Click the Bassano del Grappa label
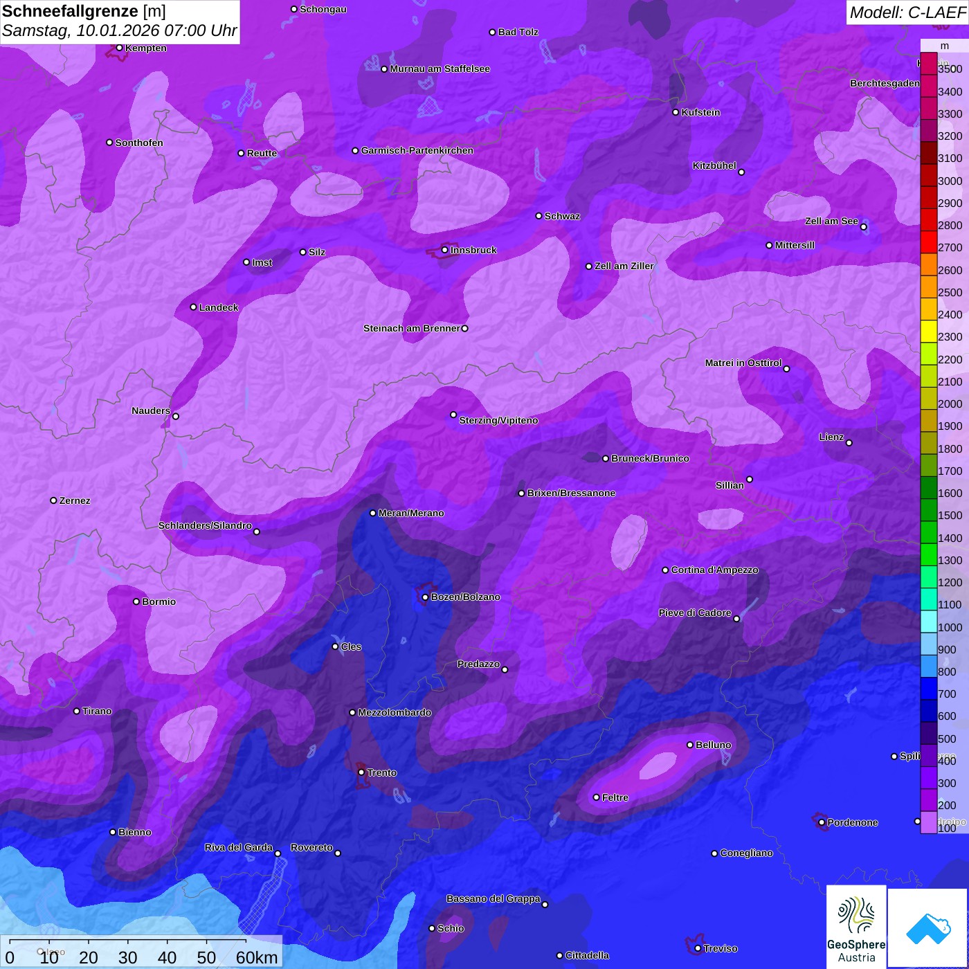 click(493, 898)
